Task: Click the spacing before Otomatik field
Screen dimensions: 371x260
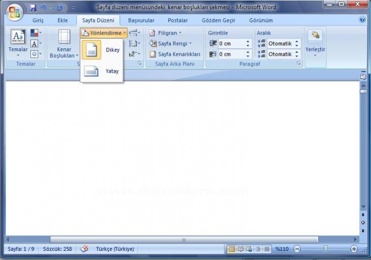Action: (281, 44)
